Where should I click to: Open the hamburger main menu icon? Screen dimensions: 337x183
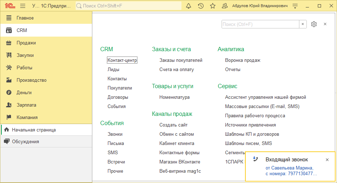(23, 6)
